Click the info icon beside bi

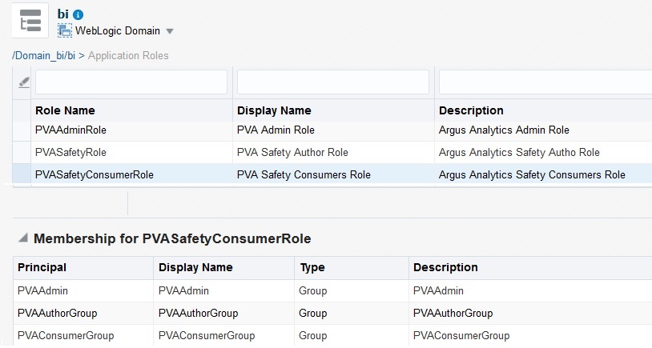78,14
